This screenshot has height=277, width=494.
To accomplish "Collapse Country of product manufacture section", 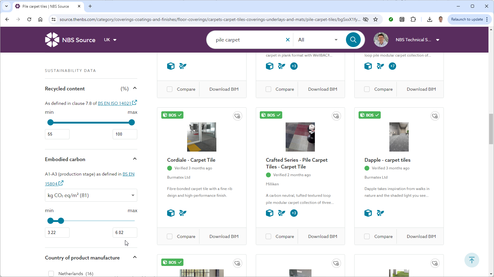I will point(135,257).
